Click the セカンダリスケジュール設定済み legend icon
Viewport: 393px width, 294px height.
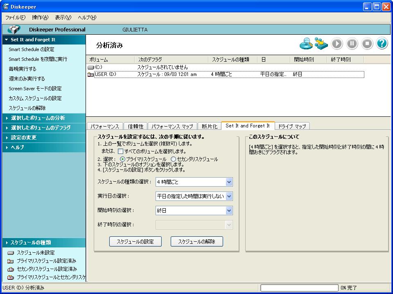click(x=11, y=269)
